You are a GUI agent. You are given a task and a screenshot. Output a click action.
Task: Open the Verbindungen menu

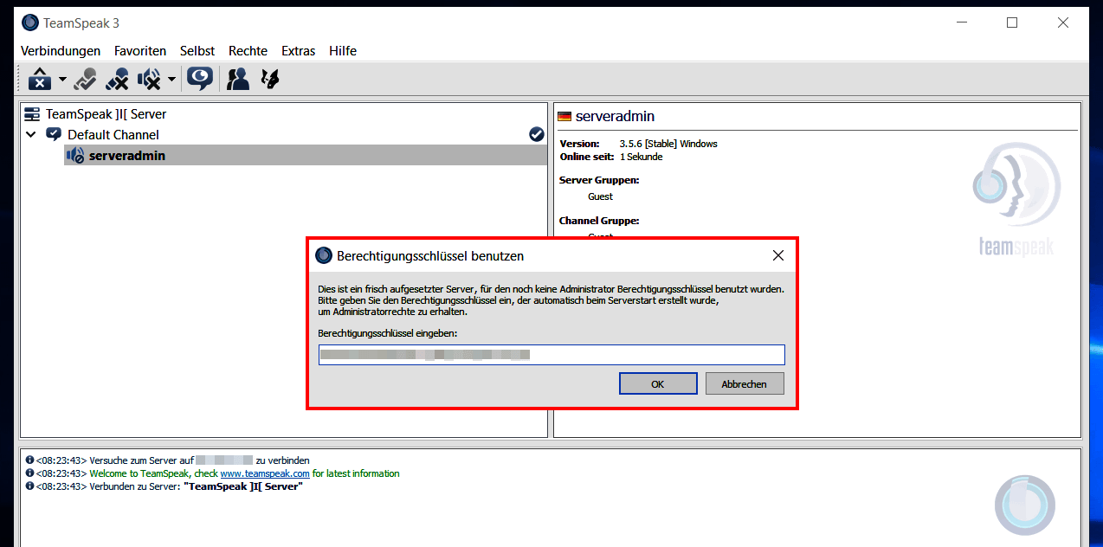coord(61,50)
